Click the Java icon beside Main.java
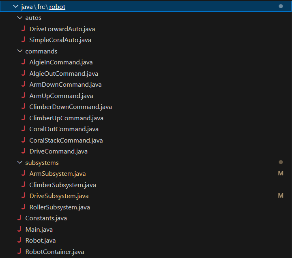 (19, 229)
